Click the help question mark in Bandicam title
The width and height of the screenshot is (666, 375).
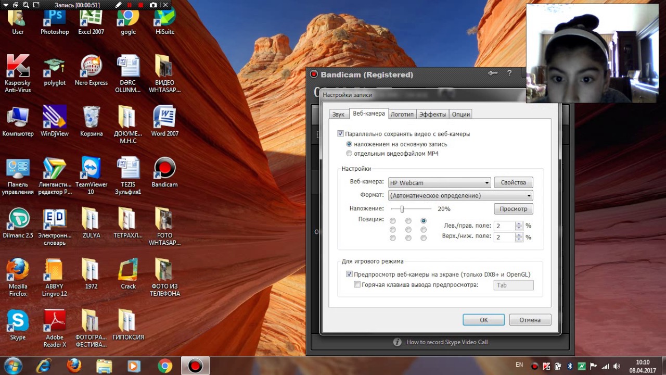pyautogui.click(x=509, y=73)
